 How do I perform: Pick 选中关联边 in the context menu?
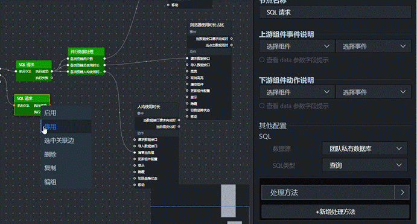point(66,141)
